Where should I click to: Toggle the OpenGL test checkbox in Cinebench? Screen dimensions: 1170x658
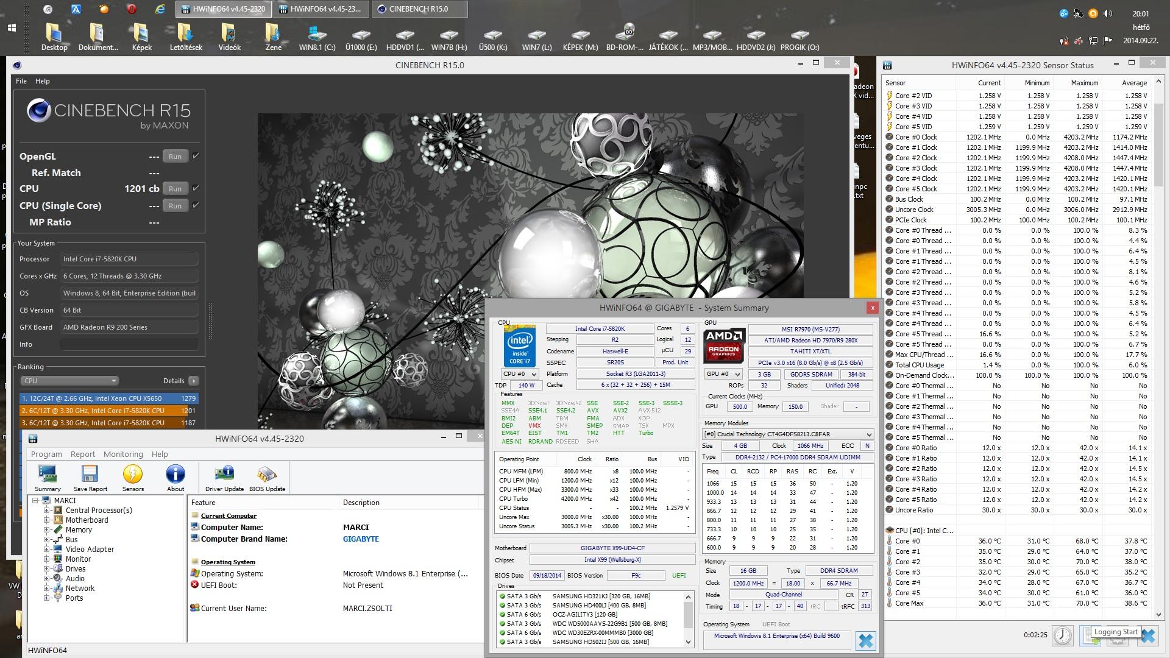pos(196,156)
